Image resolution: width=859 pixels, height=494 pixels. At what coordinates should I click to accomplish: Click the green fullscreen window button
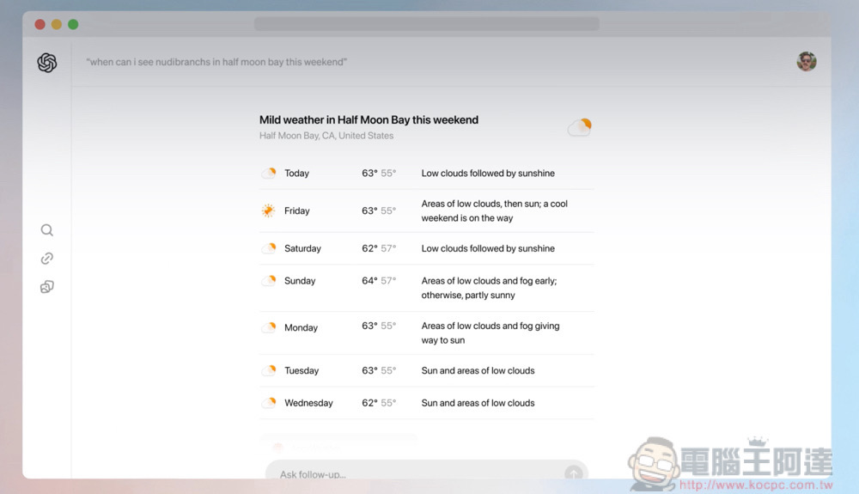73,24
